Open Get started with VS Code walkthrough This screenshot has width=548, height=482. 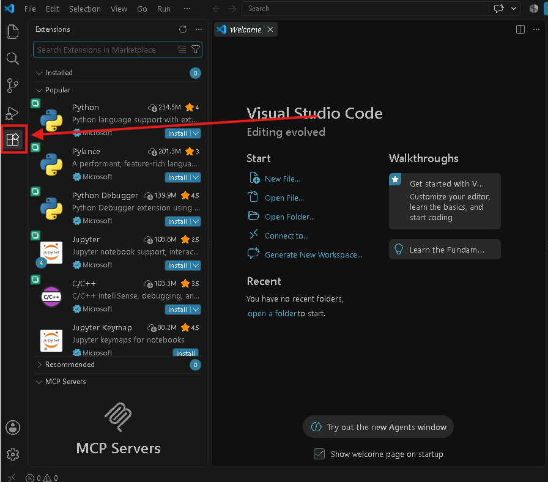[445, 201]
